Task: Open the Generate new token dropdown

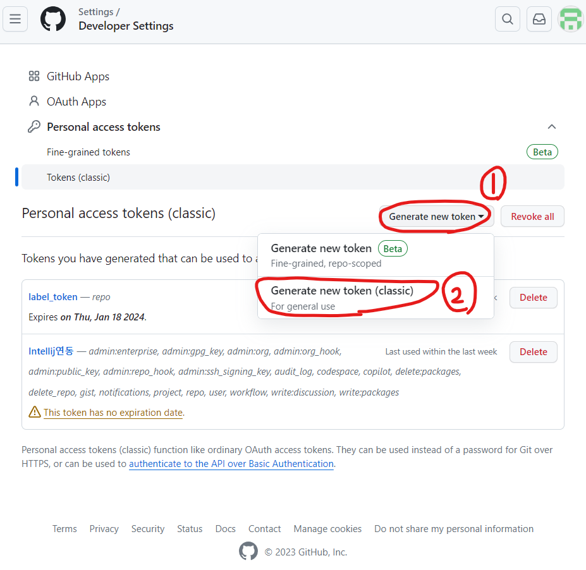Action: [436, 216]
